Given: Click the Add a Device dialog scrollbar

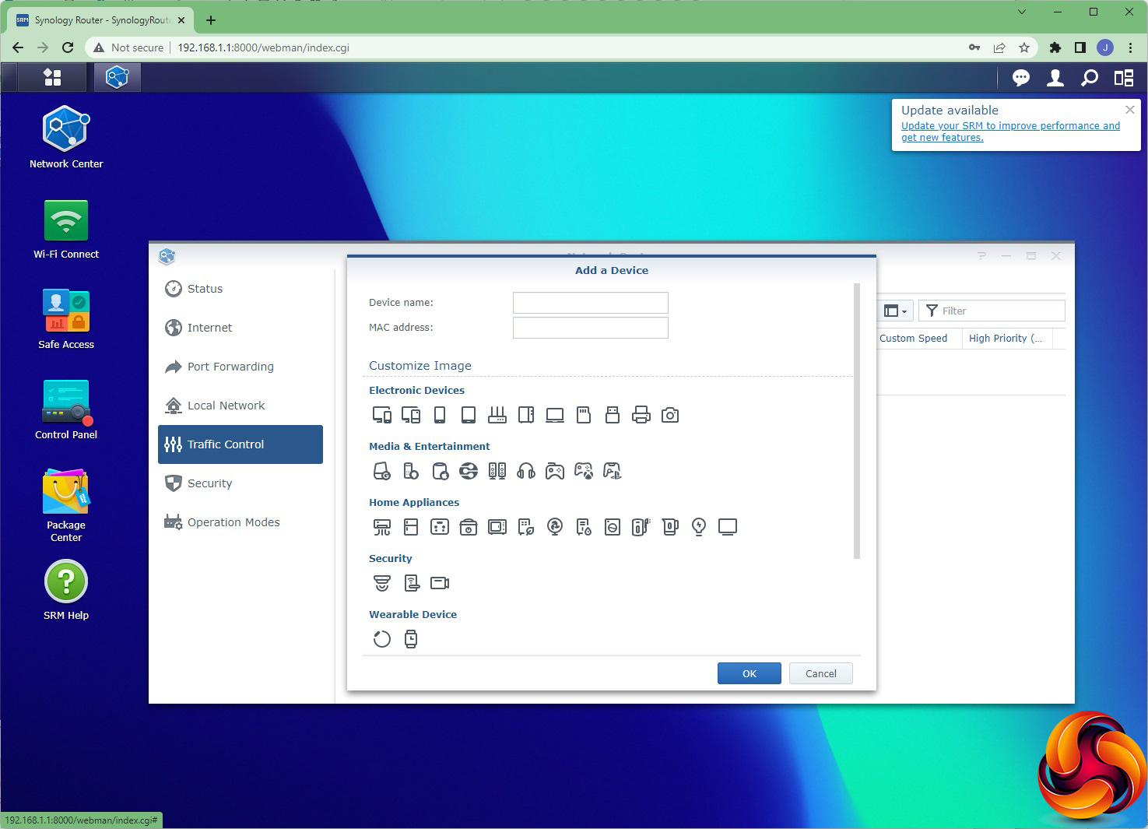Looking at the screenshot, I should (x=857, y=420).
